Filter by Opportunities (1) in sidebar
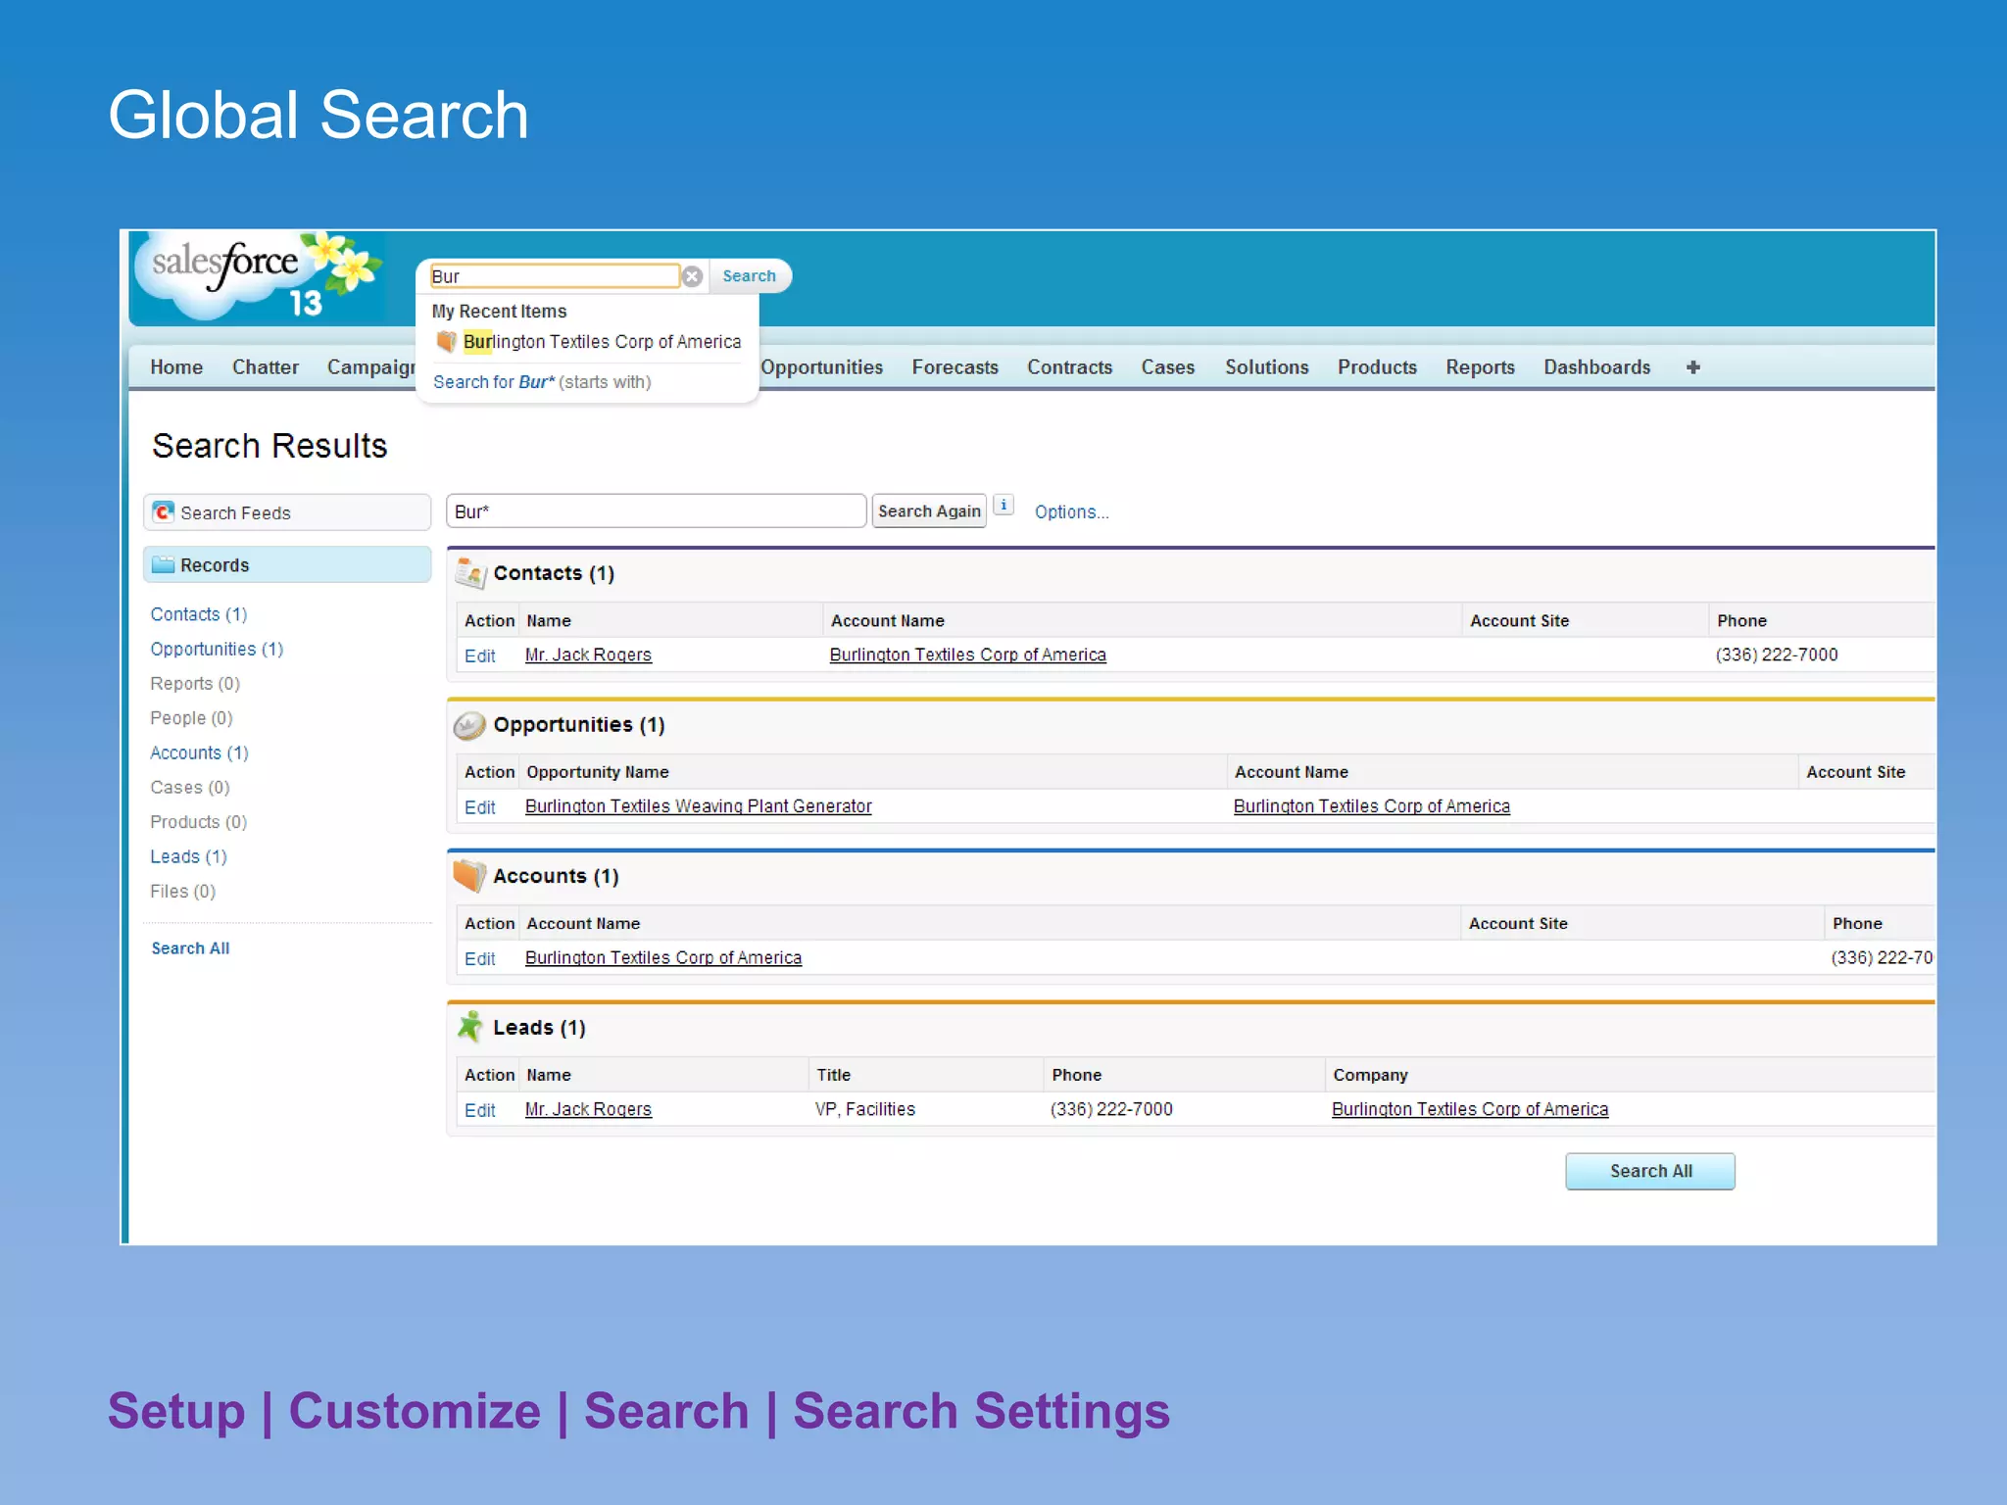 pyautogui.click(x=217, y=649)
